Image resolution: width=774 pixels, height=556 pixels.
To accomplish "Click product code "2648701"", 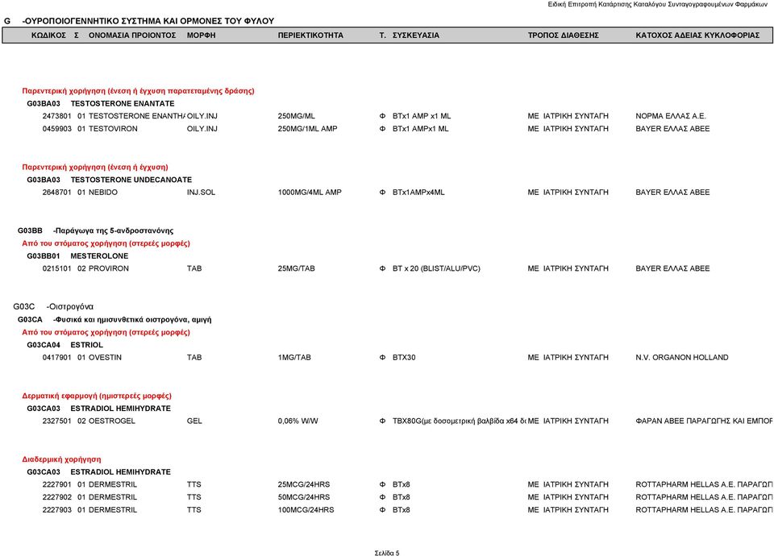I will pos(56,193).
